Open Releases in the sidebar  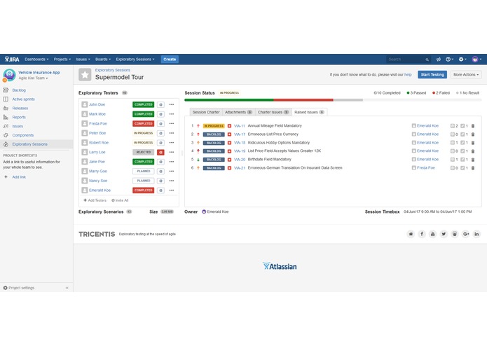[20, 109]
